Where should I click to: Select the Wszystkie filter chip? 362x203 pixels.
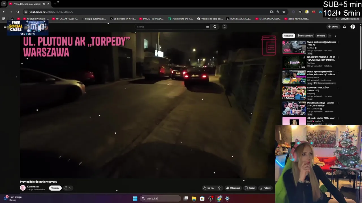click(x=288, y=36)
